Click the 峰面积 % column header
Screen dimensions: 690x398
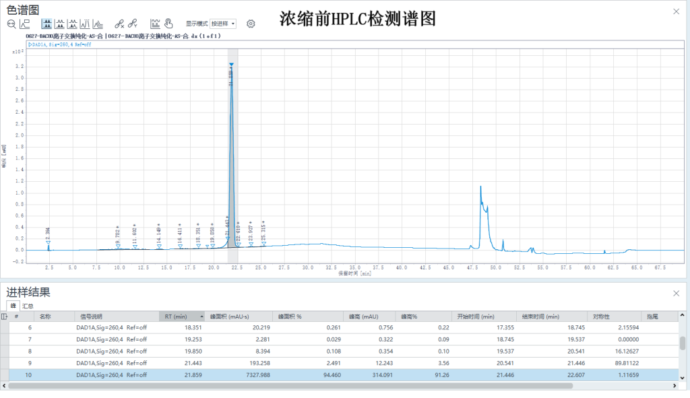[x=290, y=316]
